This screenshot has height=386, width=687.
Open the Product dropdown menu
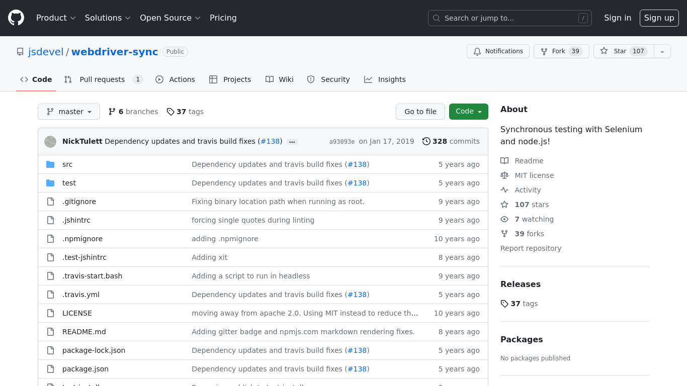[56, 18]
